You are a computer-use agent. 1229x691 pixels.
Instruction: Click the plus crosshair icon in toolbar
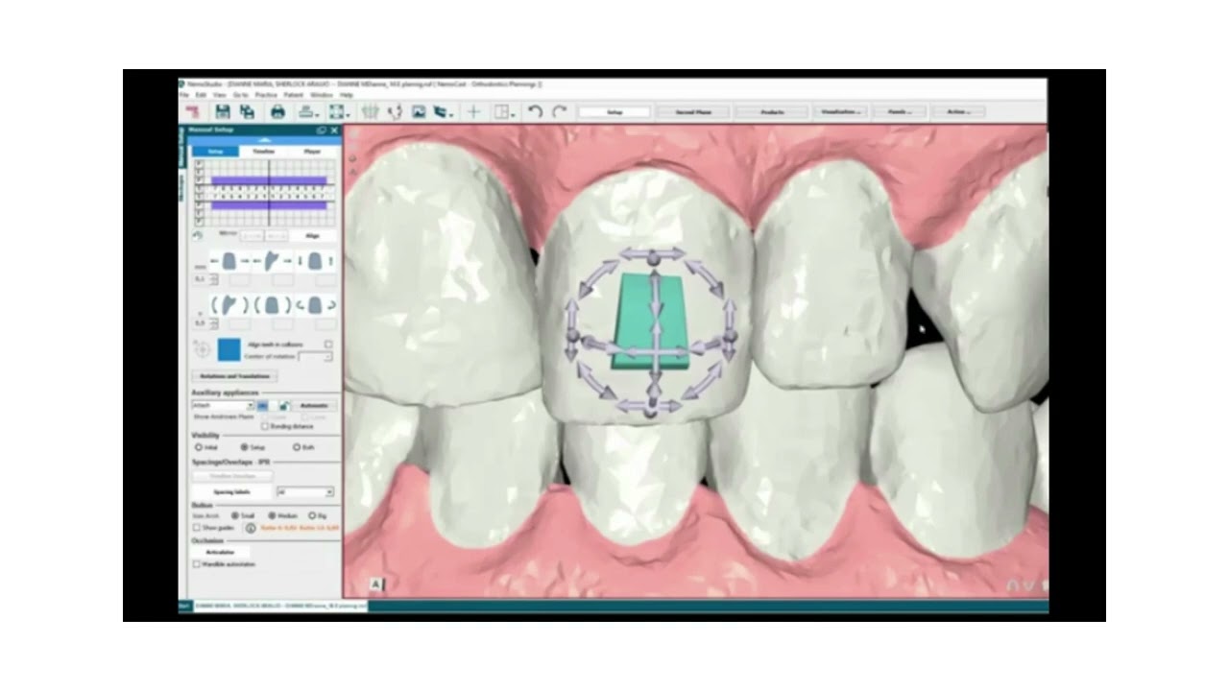coord(473,112)
